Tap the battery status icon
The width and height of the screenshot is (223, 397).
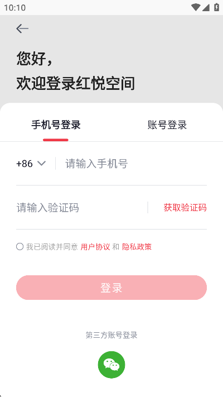point(216,7)
